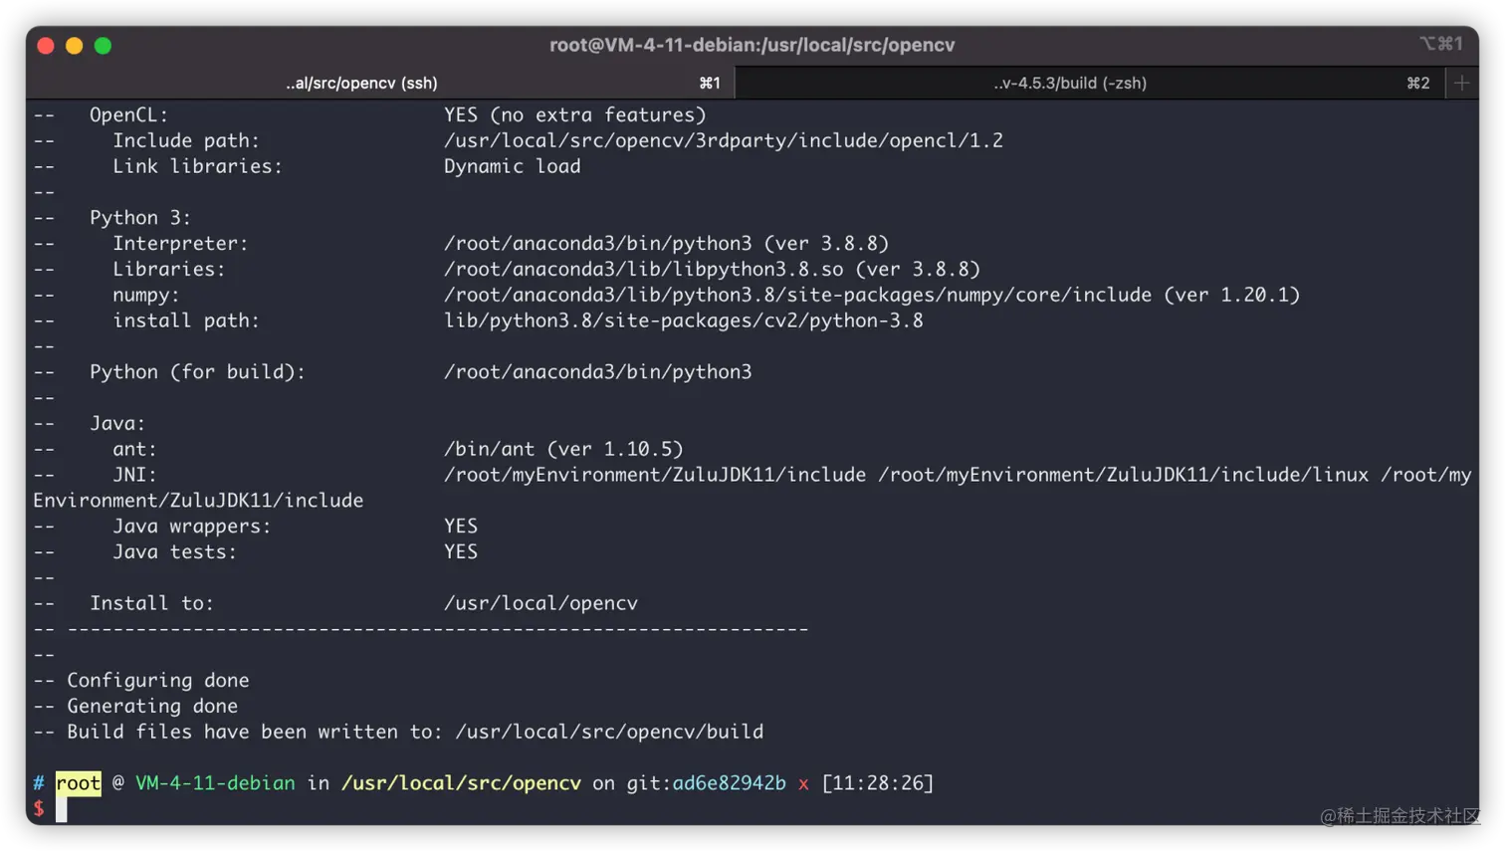The image size is (1505, 851).
Task: Click the ant path /bin/ant (ver 1.10.5)
Action: point(563,449)
